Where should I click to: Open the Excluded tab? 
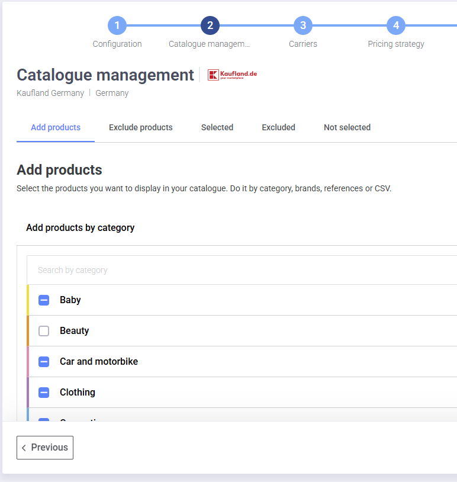tap(278, 127)
